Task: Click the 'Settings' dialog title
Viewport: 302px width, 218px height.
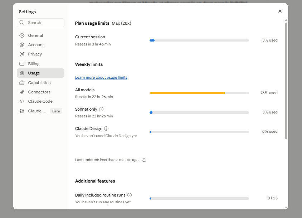Action: [27, 12]
